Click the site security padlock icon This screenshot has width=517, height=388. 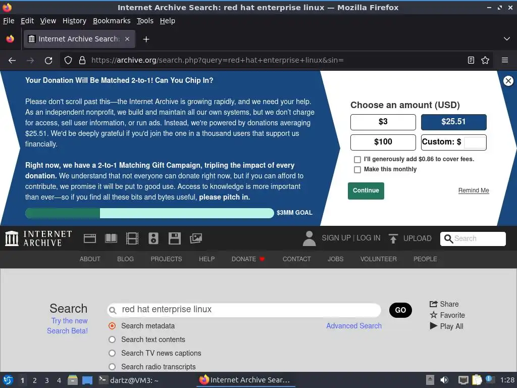[82, 61]
